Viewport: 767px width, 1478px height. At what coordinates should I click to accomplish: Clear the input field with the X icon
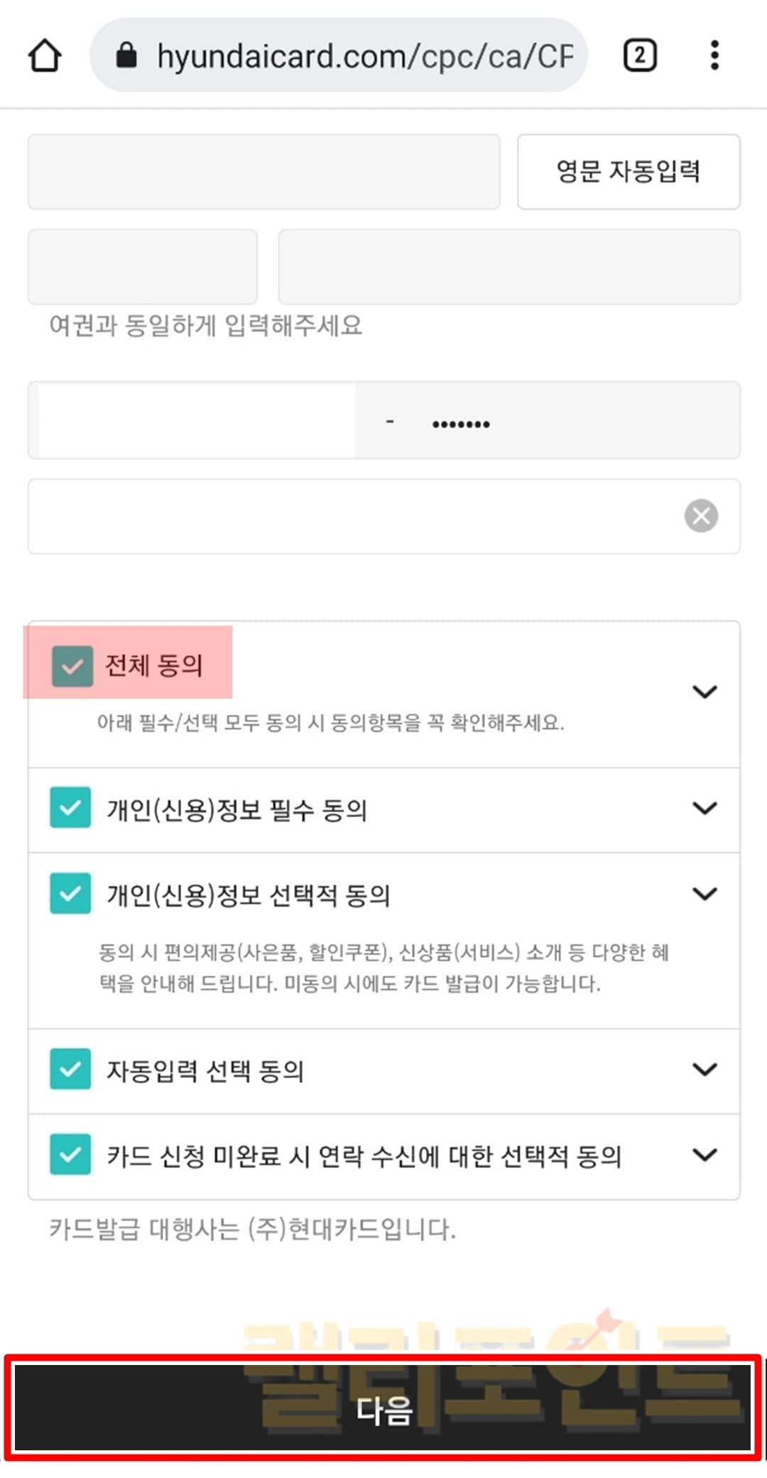[x=701, y=516]
